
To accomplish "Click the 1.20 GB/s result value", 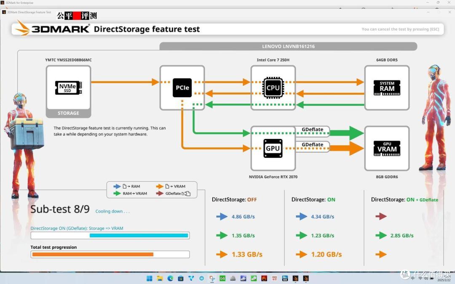I will (327, 255).
